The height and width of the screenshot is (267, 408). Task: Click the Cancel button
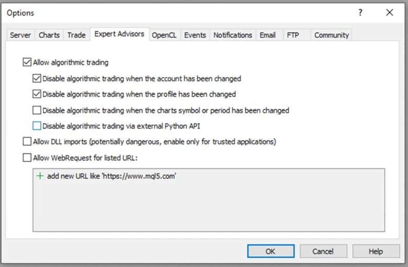(x=323, y=251)
